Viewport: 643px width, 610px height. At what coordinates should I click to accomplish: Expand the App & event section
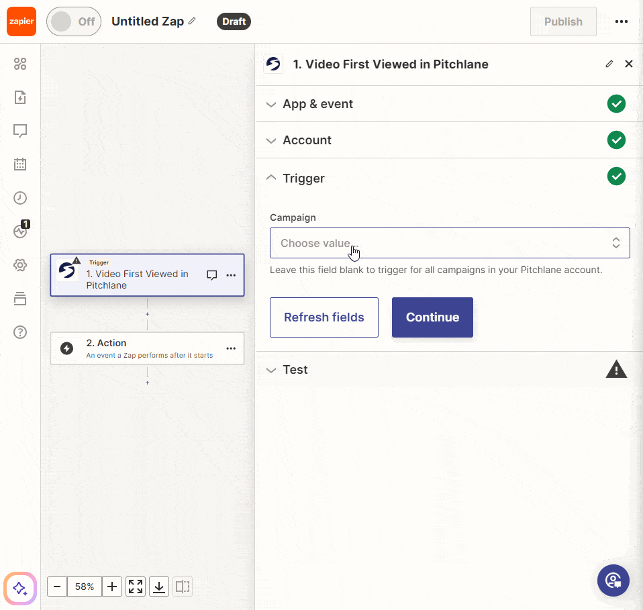click(449, 104)
